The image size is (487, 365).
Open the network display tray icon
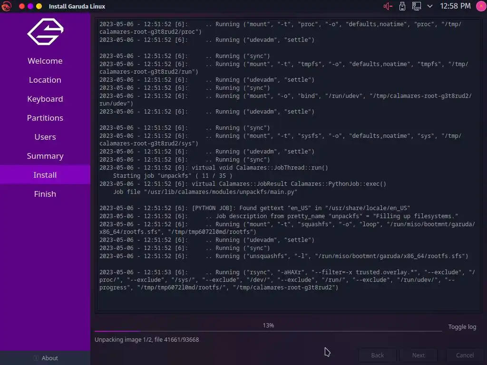click(x=417, y=6)
